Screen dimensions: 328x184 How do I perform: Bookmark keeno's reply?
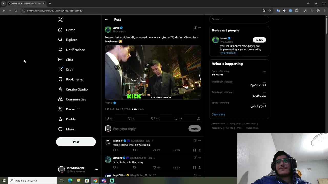194,150
